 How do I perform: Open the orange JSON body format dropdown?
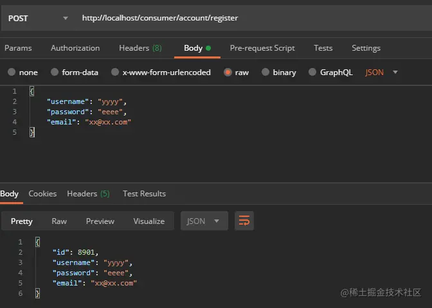click(x=382, y=73)
